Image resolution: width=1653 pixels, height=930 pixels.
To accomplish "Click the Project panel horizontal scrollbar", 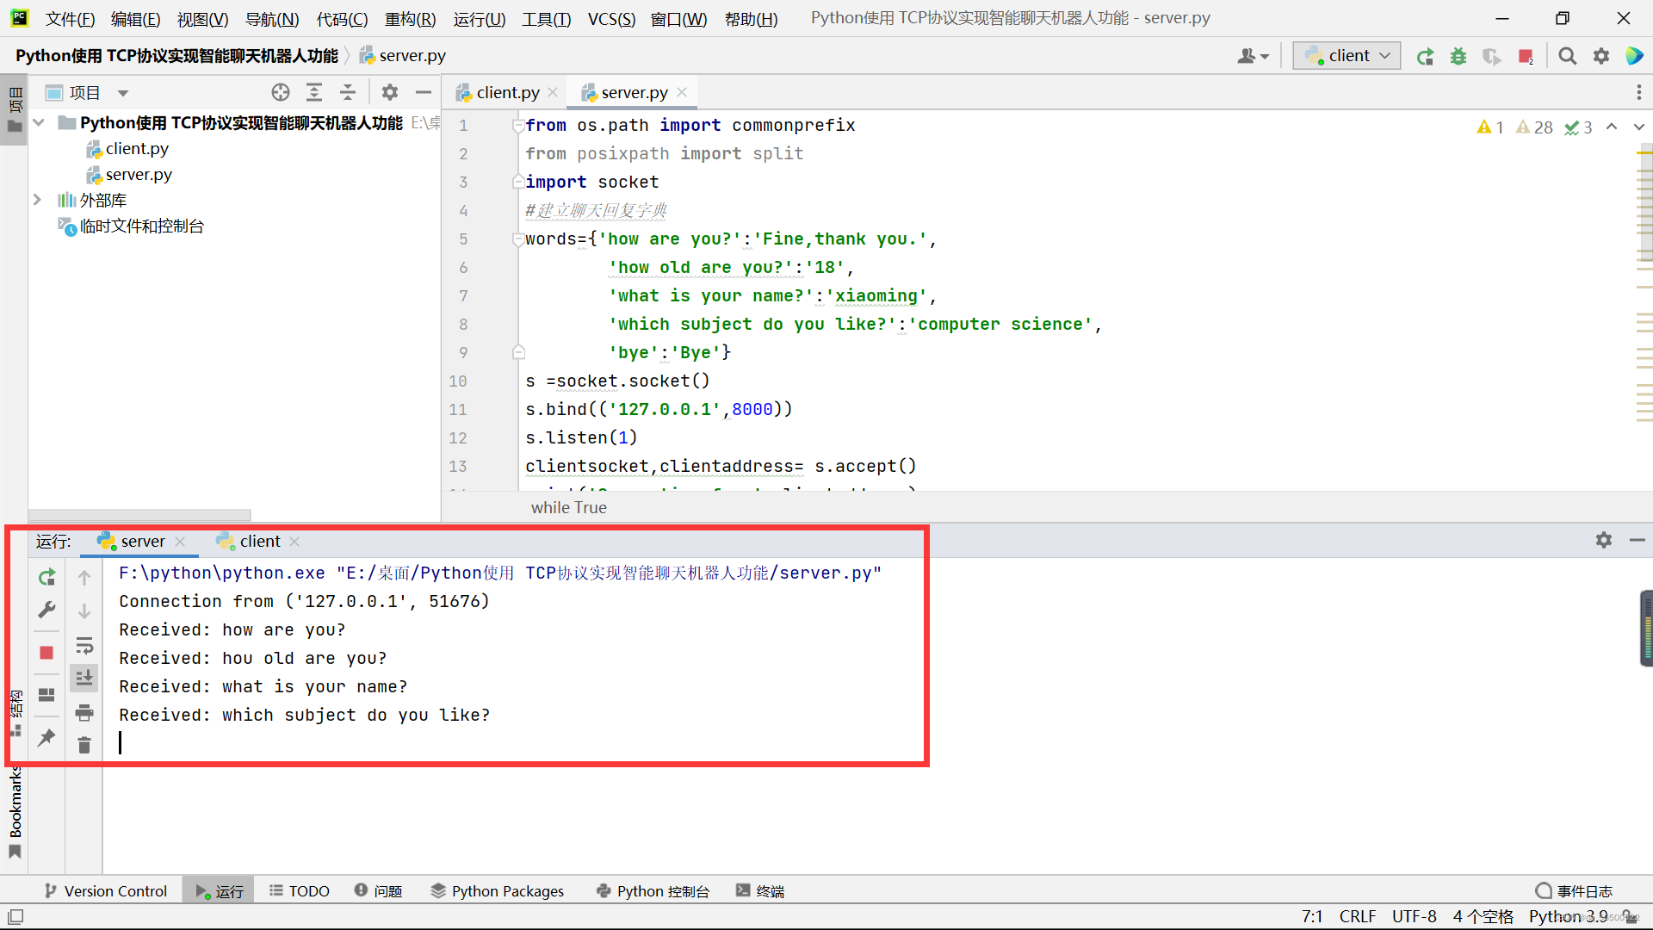I will click(x=139, y=515).
